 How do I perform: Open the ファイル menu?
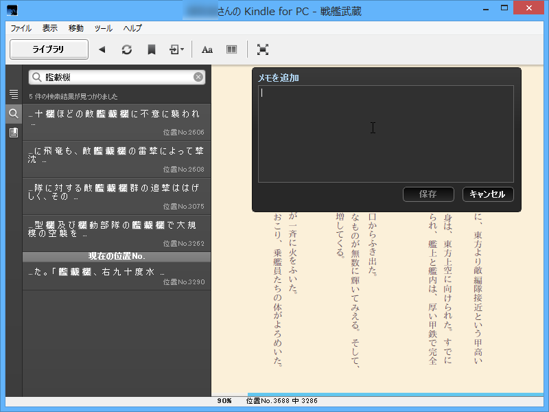point(21,28)
